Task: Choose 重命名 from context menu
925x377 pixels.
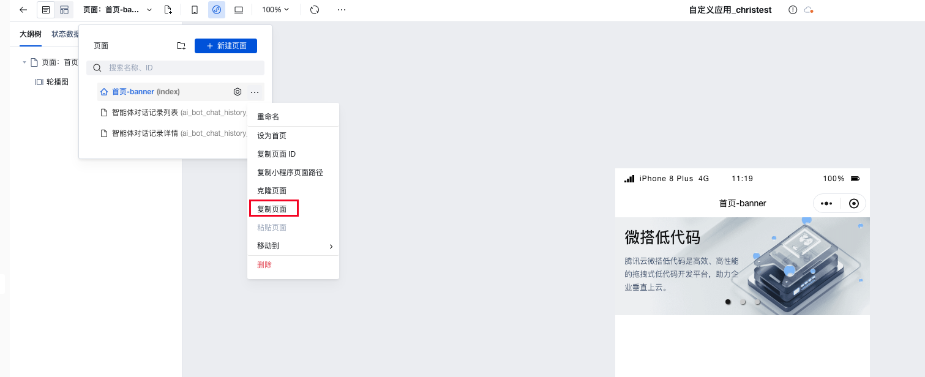Action: 293,117
